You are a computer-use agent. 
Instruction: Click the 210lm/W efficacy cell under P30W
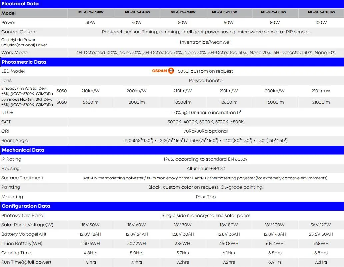pos(91,91)
